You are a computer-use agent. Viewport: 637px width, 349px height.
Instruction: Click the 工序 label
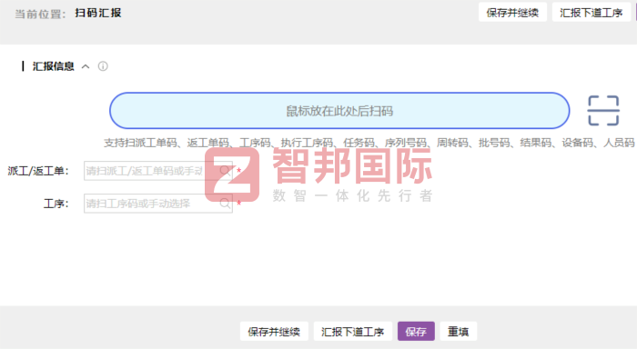point(56,204)
